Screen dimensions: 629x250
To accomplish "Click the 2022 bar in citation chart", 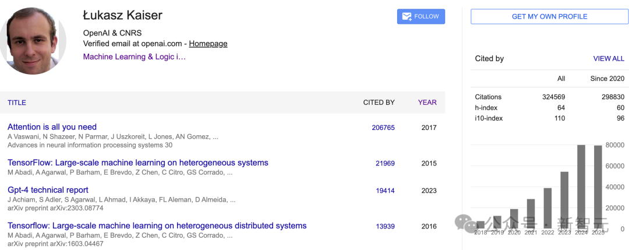I will click(x=547, y=208).
